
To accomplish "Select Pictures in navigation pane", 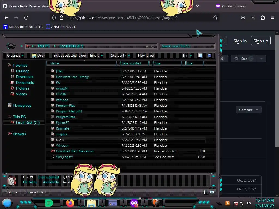I will click(22, 88).
